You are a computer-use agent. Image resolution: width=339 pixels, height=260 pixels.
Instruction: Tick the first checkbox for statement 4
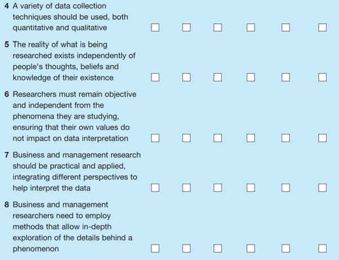coord(155,27)
